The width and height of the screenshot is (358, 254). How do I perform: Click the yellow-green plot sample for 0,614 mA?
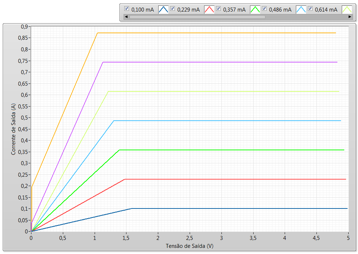pos(347,10)
